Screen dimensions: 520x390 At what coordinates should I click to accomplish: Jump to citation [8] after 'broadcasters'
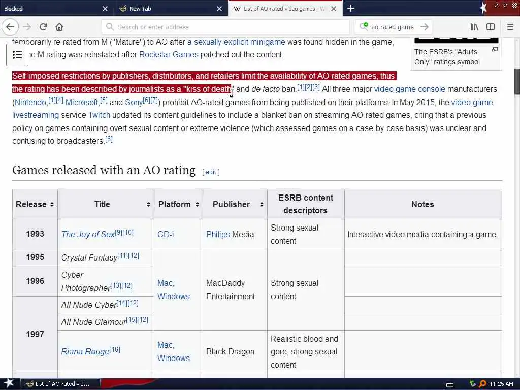tap(109, 139)
